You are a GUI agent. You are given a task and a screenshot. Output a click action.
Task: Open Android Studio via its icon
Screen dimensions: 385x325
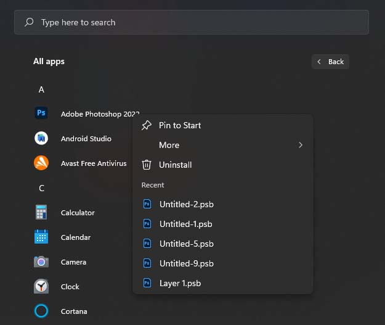pyautogui.click(x=41, y=139)
